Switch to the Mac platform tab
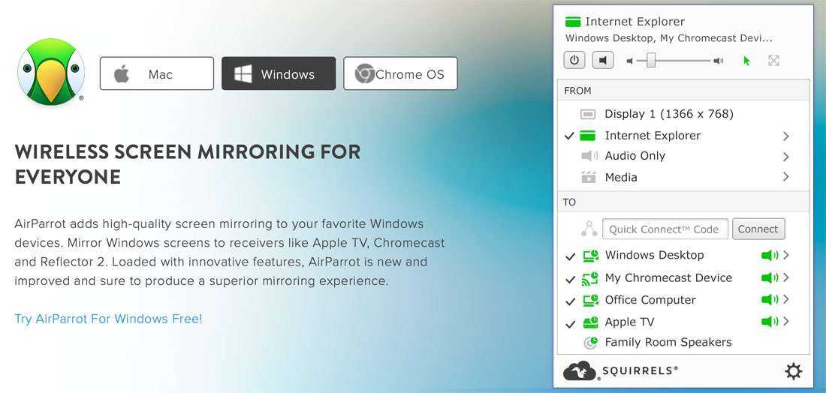Screen dimensions: 826x393 coord(157,73)
